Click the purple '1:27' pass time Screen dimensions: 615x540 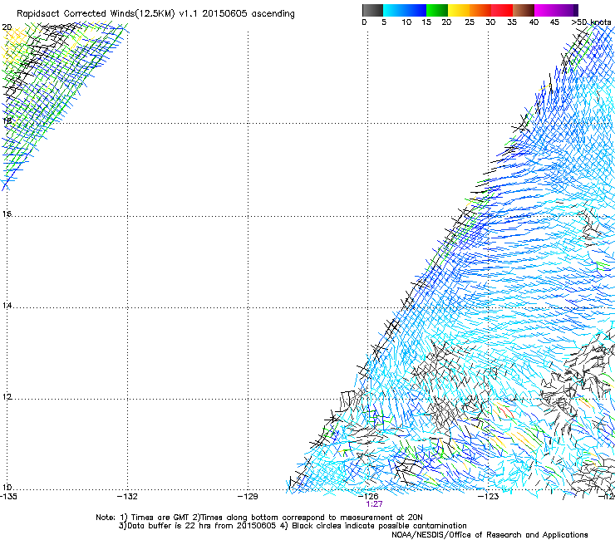click(x=374, y=504)
